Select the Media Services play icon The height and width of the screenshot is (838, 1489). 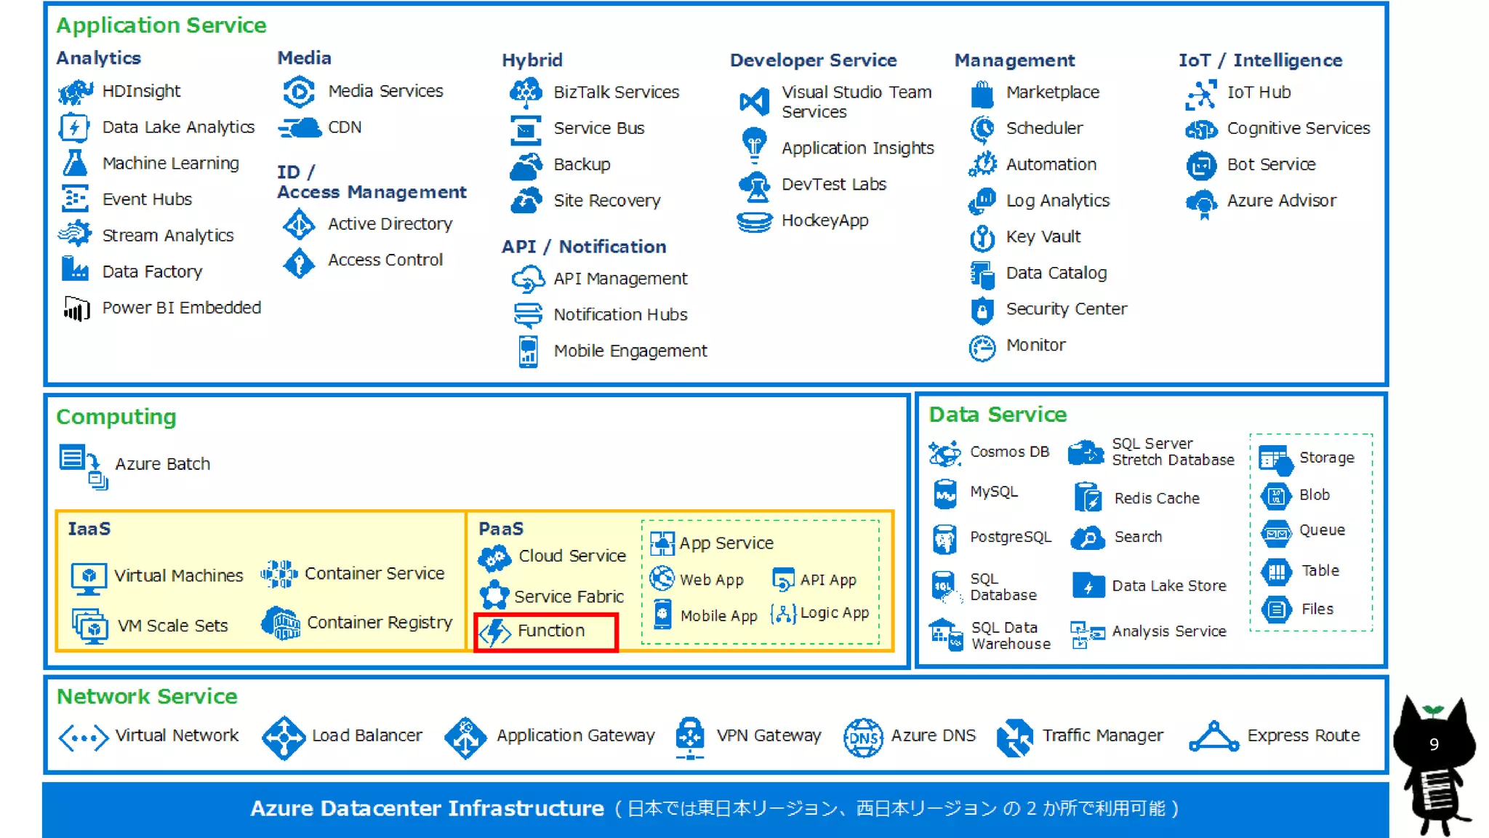click(x=299, y=92)
